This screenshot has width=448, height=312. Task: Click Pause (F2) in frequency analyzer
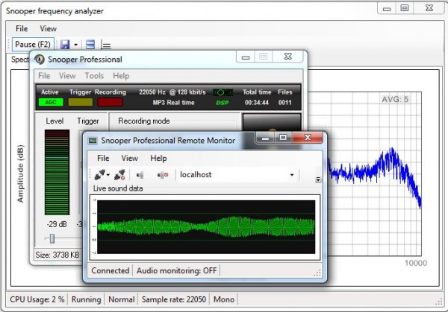[33, 45]
